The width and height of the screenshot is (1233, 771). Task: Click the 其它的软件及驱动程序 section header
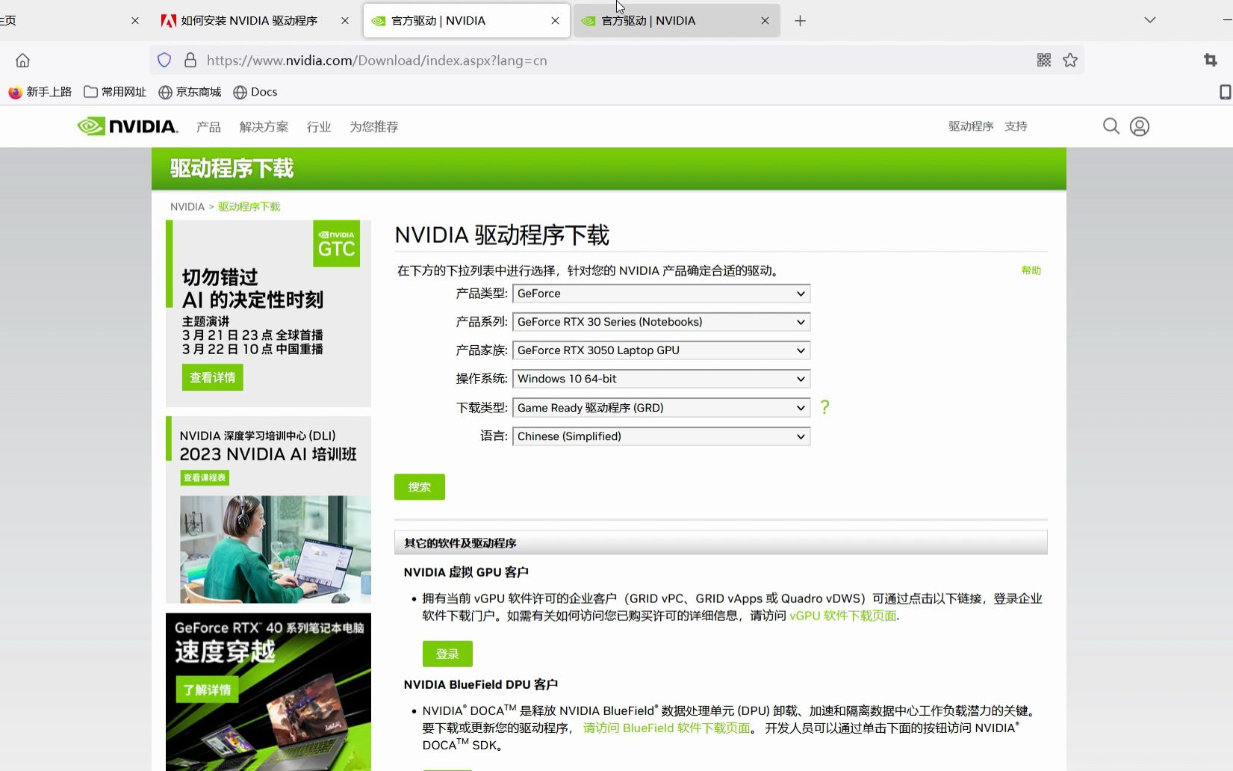tap(721, 543)
